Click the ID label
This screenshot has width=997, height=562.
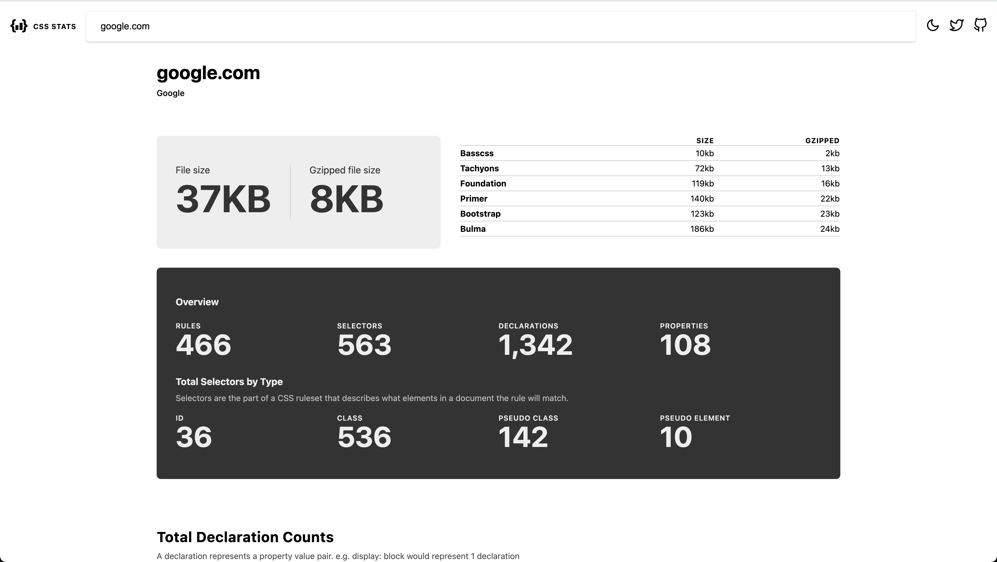pos(180,418)
